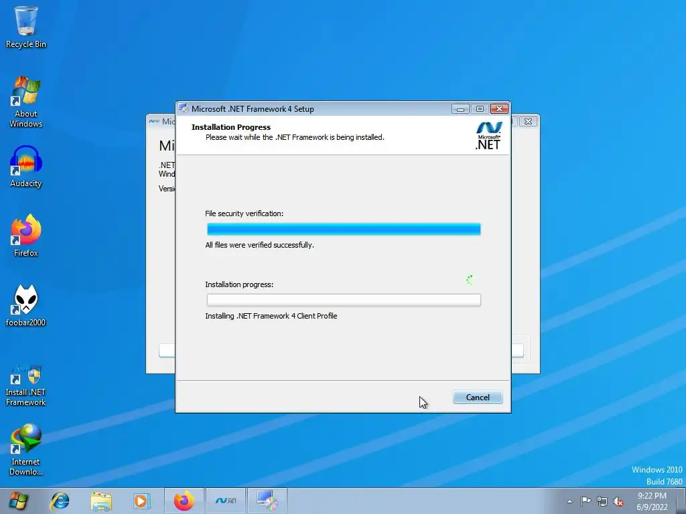
Task: Open the Action Center flag icon
Action: (586, 501)
